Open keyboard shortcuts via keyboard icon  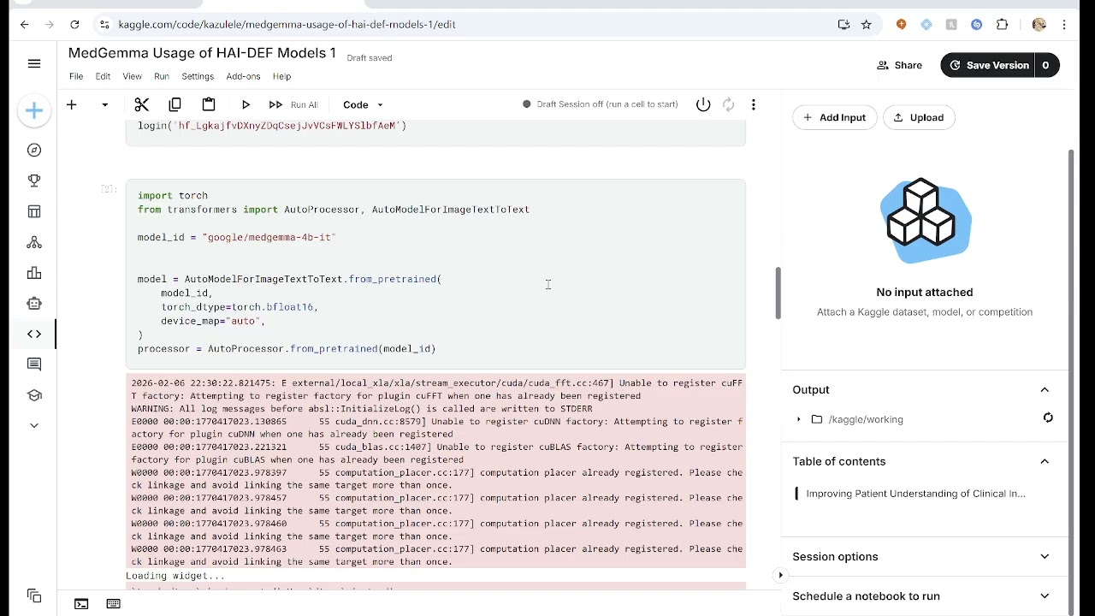click(x=113, y=604)
